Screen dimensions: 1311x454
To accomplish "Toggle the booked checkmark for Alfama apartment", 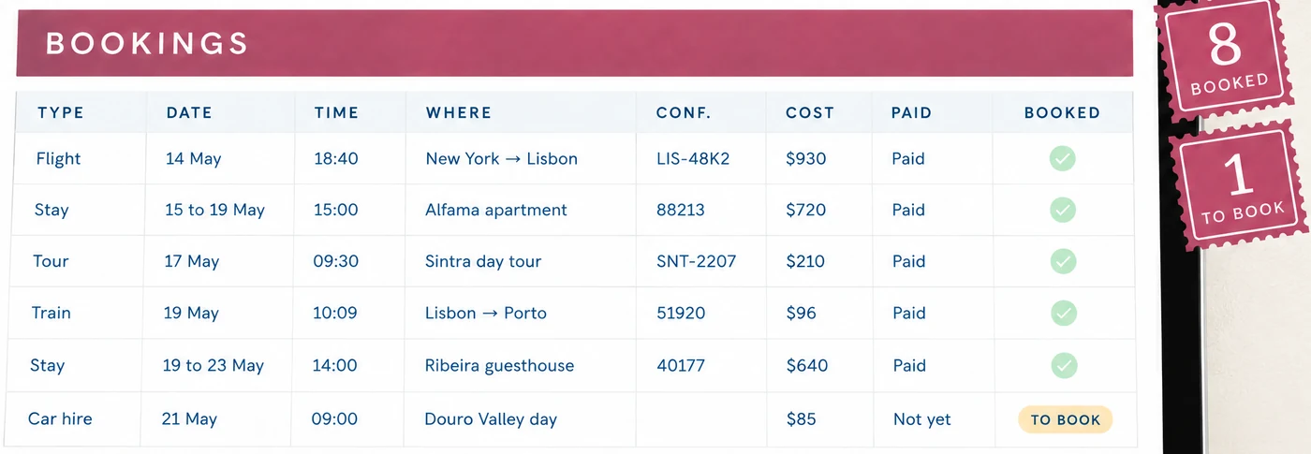I will tap(1062, 210).
